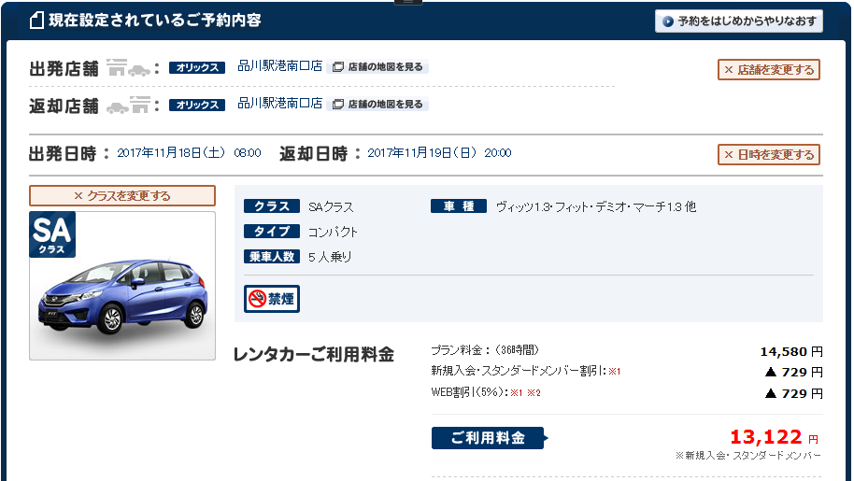Click plan price 14,580 円
The width and height of the screenshot is (854, 481).
click(x=791, y=351)
